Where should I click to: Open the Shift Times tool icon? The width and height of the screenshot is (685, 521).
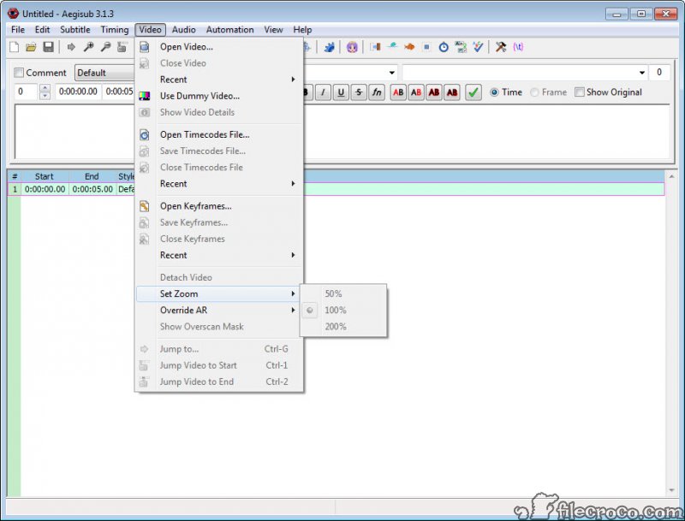coord(375,47)
